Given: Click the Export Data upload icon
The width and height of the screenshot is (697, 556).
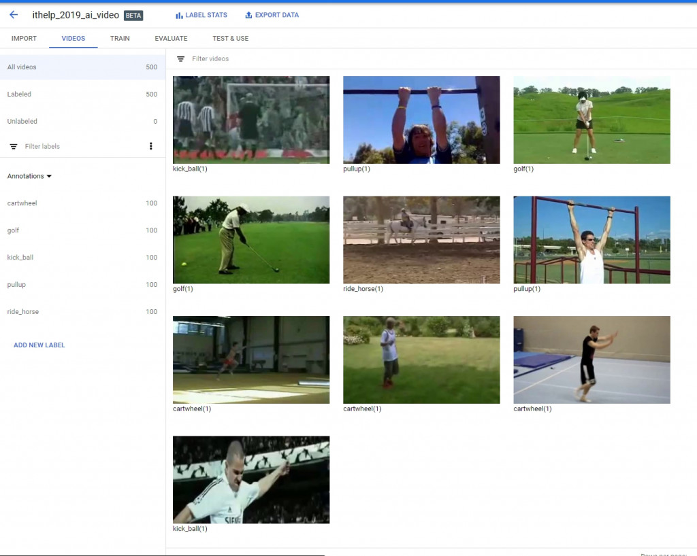Looking at the screenshot, I should [248, 15].
